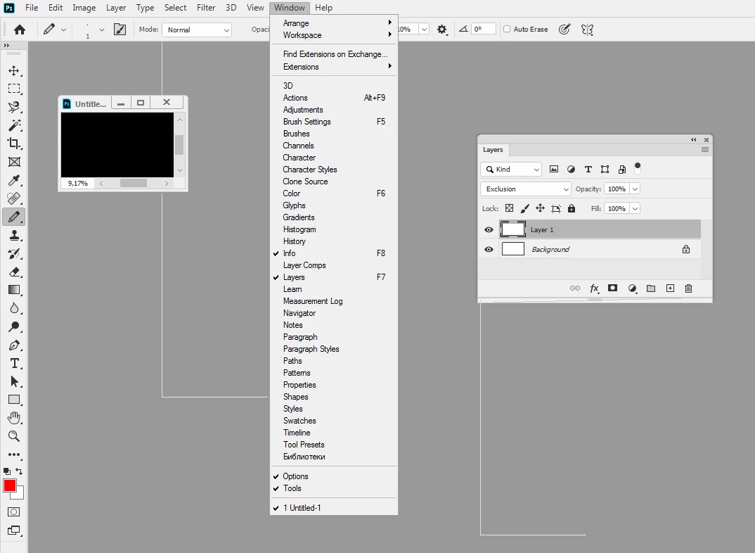Select the Move tool
The image size is (755, 553).
14,71
